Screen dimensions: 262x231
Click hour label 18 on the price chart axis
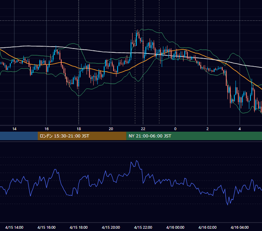79,129
